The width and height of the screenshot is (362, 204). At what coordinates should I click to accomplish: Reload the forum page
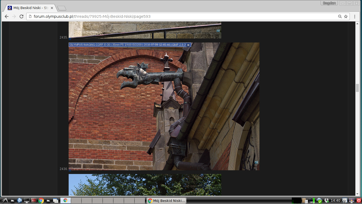pyautogui.click(x=21, y=16)
